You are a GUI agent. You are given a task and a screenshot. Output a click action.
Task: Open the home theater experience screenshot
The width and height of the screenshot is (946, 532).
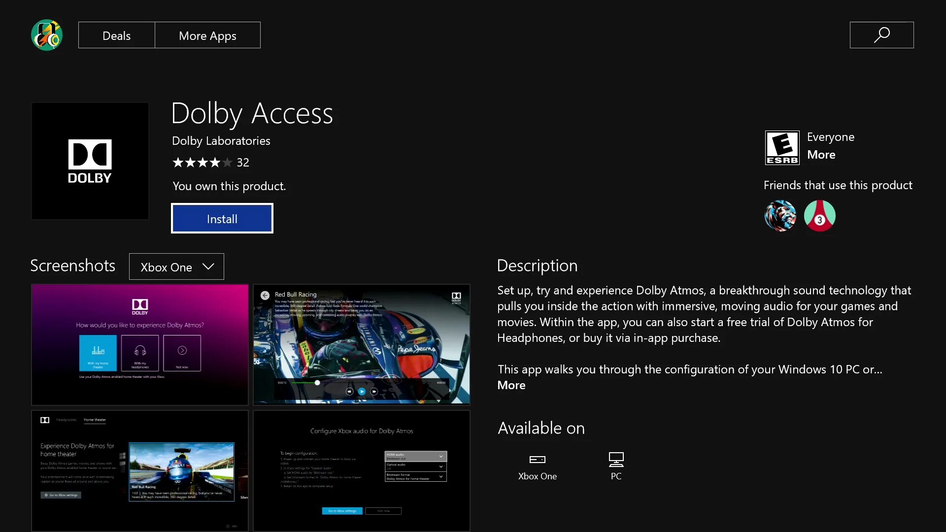(140, 470)
